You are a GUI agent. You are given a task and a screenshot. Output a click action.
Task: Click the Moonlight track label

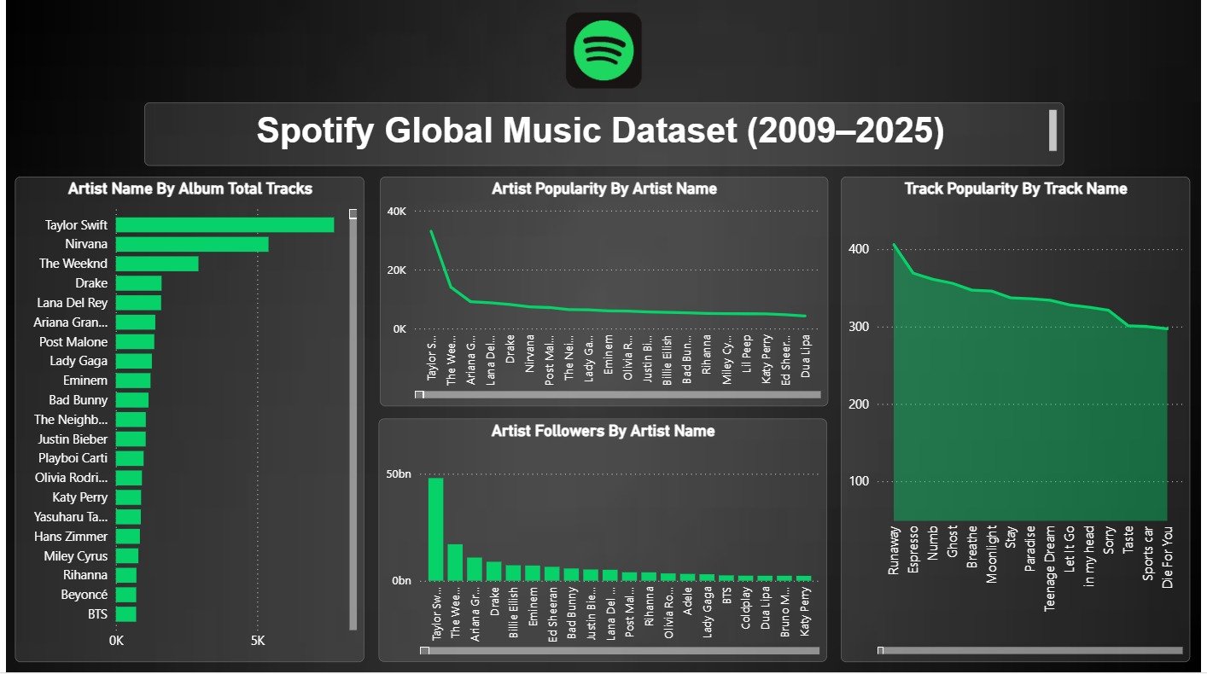(992, 554)
